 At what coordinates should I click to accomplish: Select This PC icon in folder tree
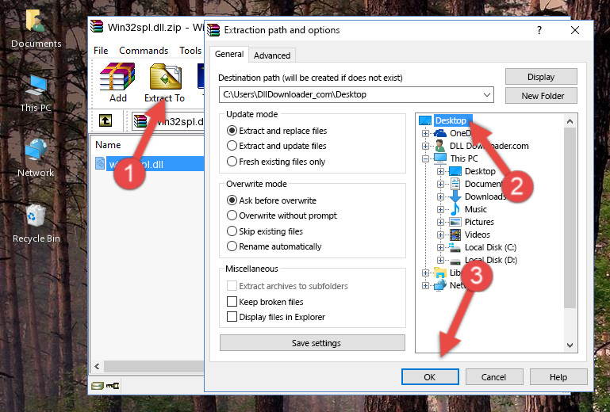tap(440, 158)
